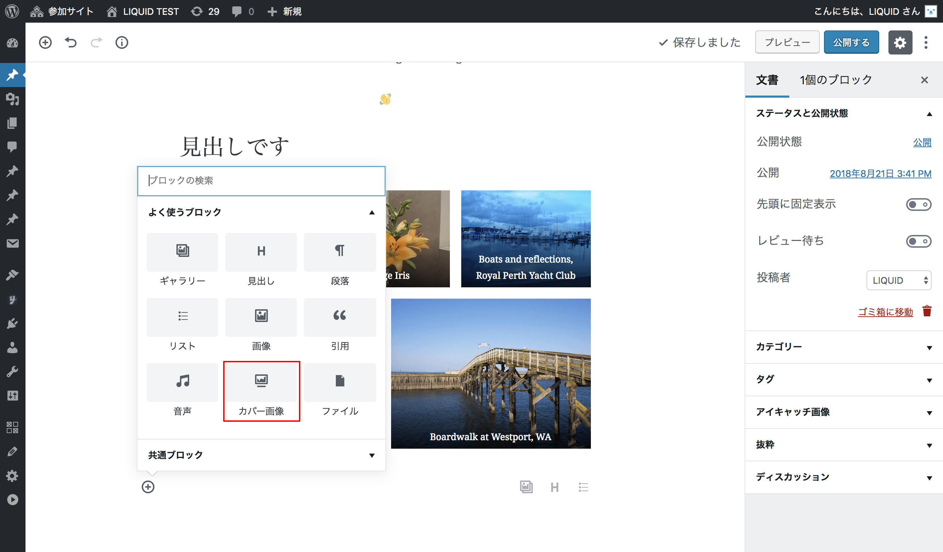Image resolution: width=943 pixels, height=552 pixels.
Task: Undo the last change
Action: coord(71,42)
